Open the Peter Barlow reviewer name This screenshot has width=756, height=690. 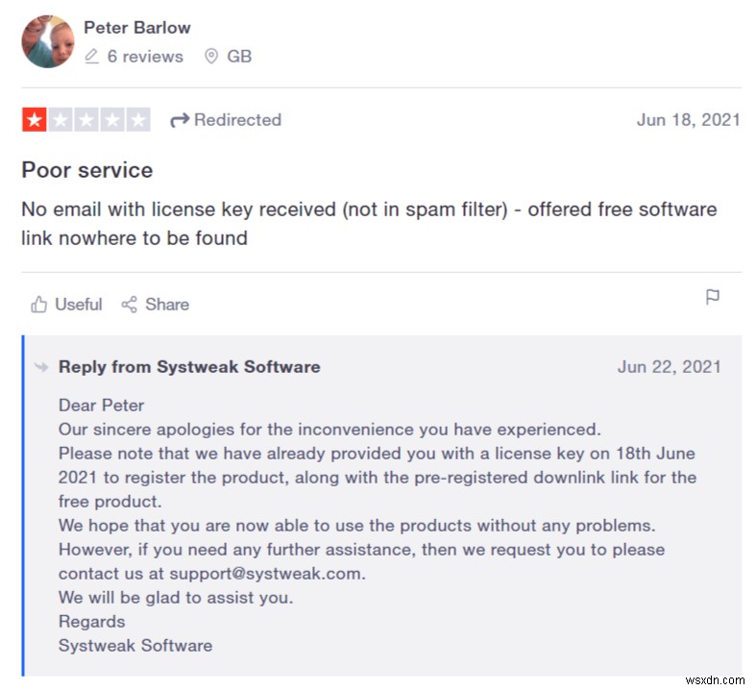click(x=136, y=27)
